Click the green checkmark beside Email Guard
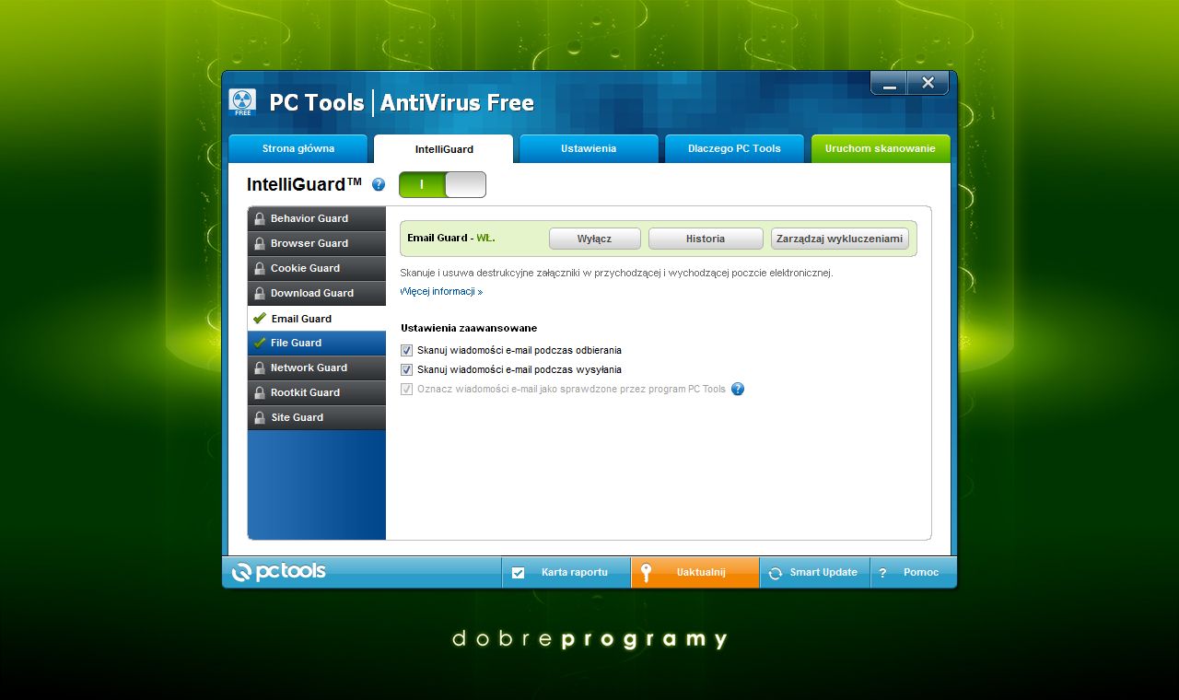Image resolution: width=1179 pixels, height=700 pixels. [260, 319]
